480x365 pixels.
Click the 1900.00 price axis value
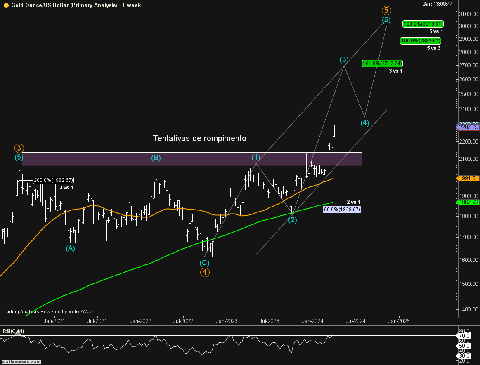pyautogui.click(x=469, y=196)
